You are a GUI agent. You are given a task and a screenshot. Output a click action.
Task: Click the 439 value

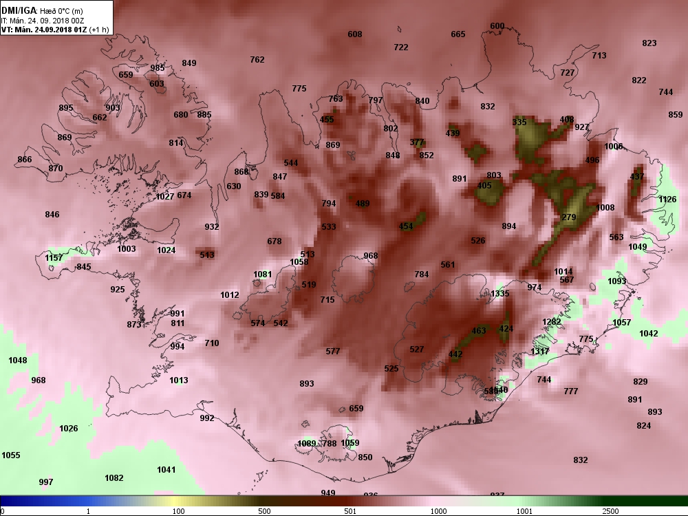[x=453, y=133]
